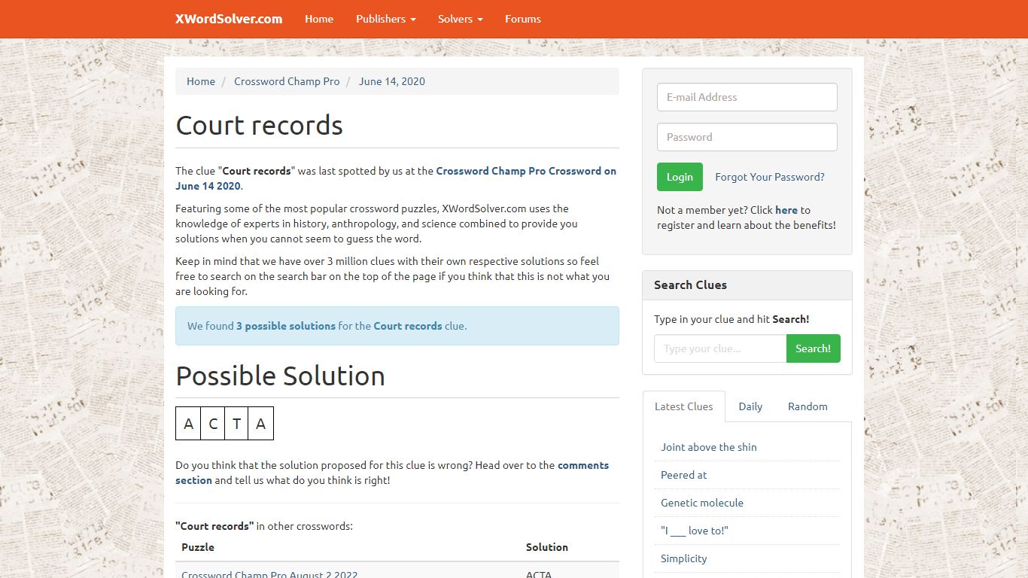Open June 14, 2020 breadcrumb link
Image resolution: width=1028 pixels, height=578 pixels.
coord(392,81)
